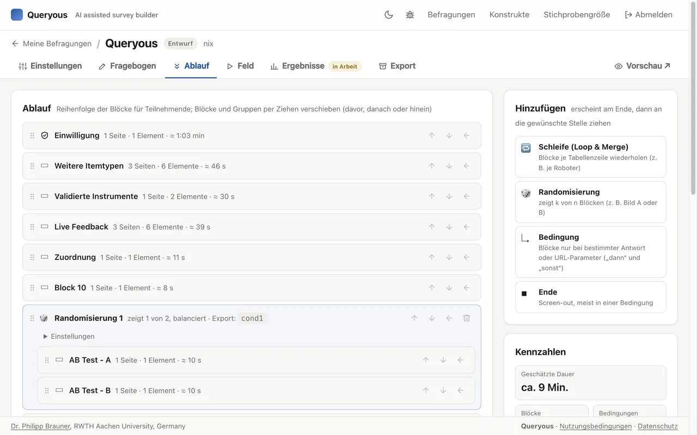Delete Randomisierung 1 with trash icon

[x=467, y=318]
